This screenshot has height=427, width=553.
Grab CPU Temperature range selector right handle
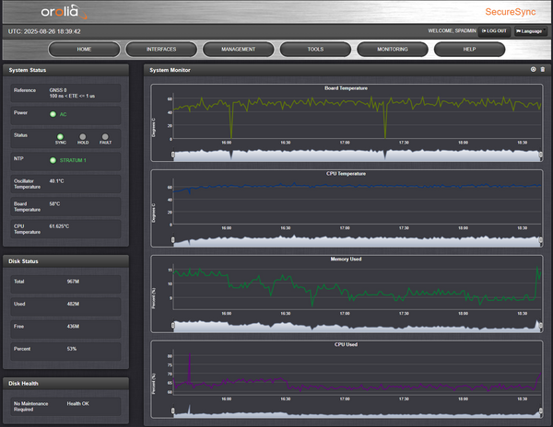tap(541, 239)
